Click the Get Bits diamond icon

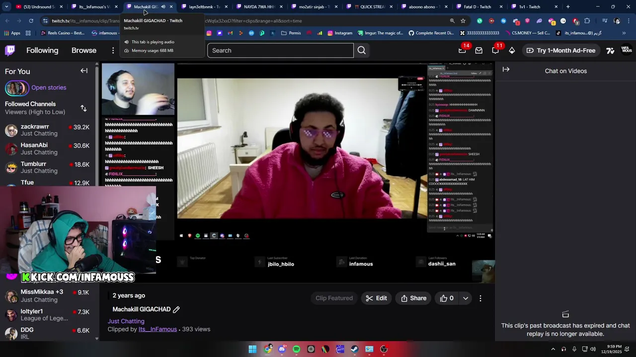point(512,51)
